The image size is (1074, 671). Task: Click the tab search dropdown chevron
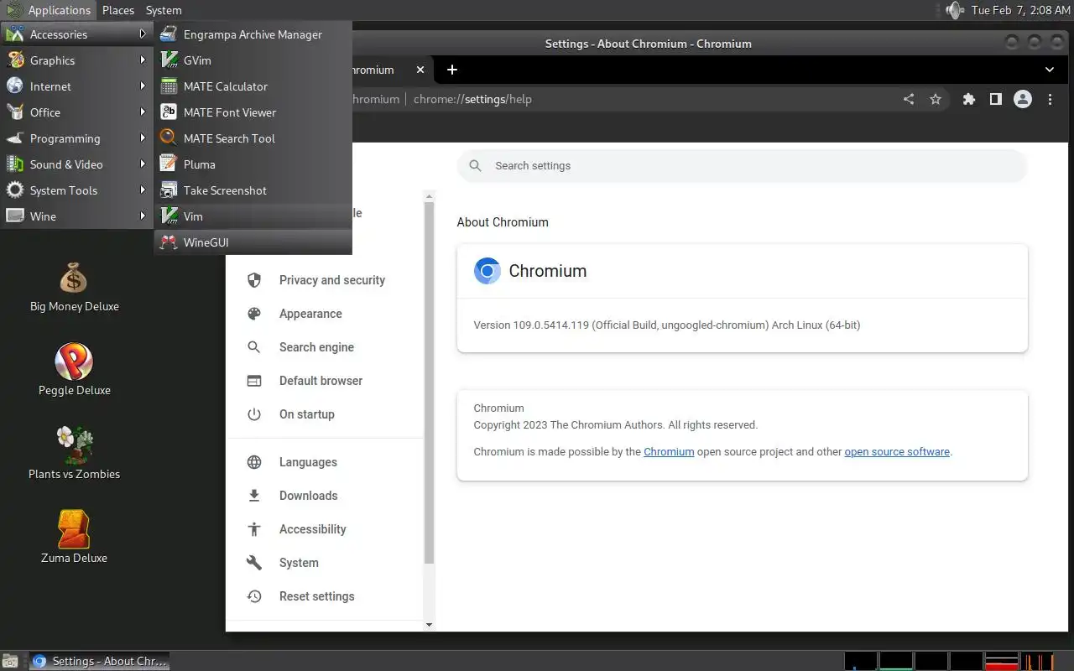pyautogui.click(x=1050, y=70)
